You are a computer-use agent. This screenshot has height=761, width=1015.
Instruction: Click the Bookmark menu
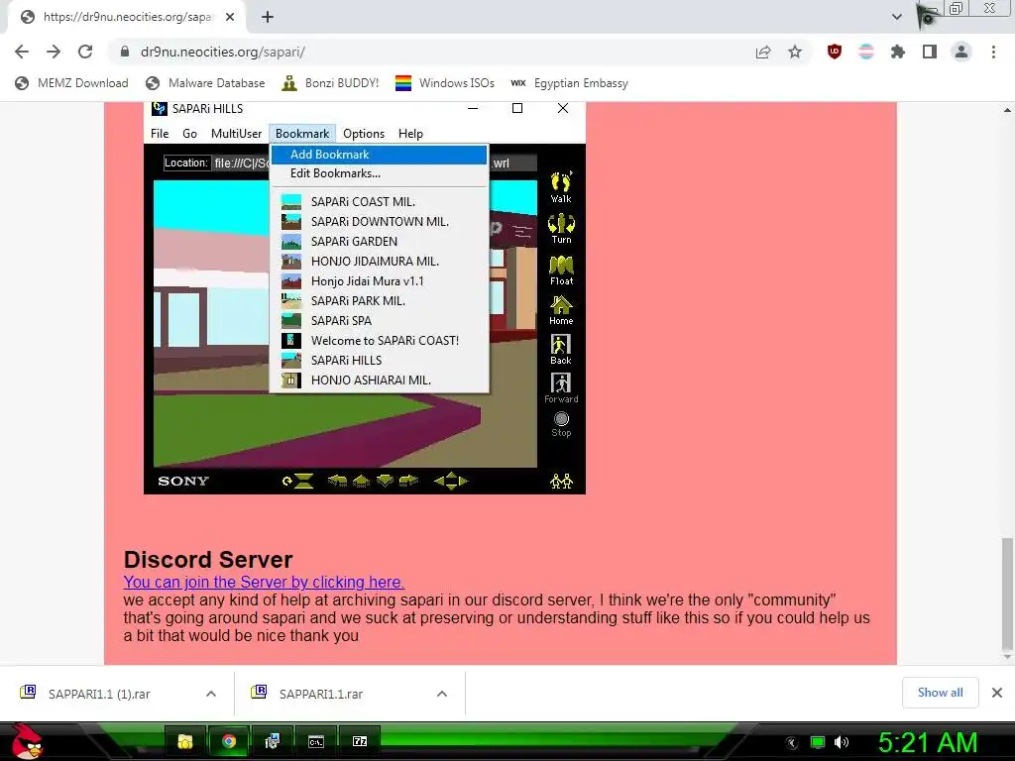[x=302, y=134]
